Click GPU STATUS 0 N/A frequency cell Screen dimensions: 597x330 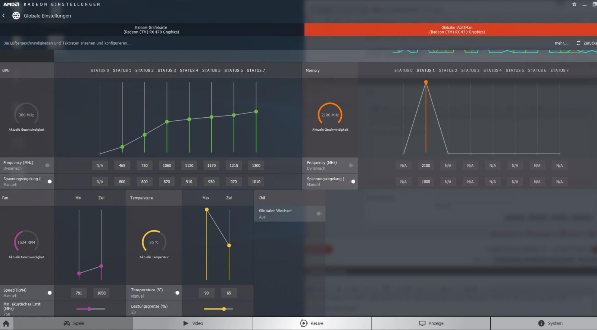100,165
